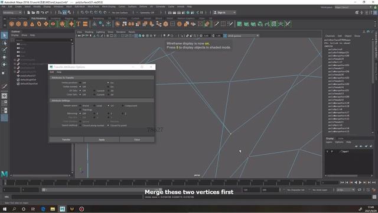Create a polygon sphere from the shelf
This screenshot has height=213, width=378.
click(x=11, y=24)
